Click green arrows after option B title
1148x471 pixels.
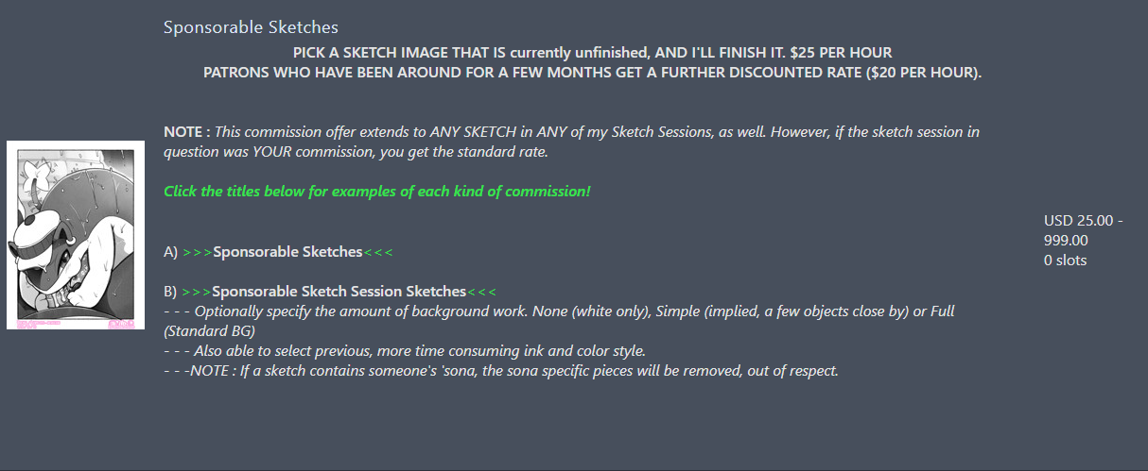tap(481, 292)
